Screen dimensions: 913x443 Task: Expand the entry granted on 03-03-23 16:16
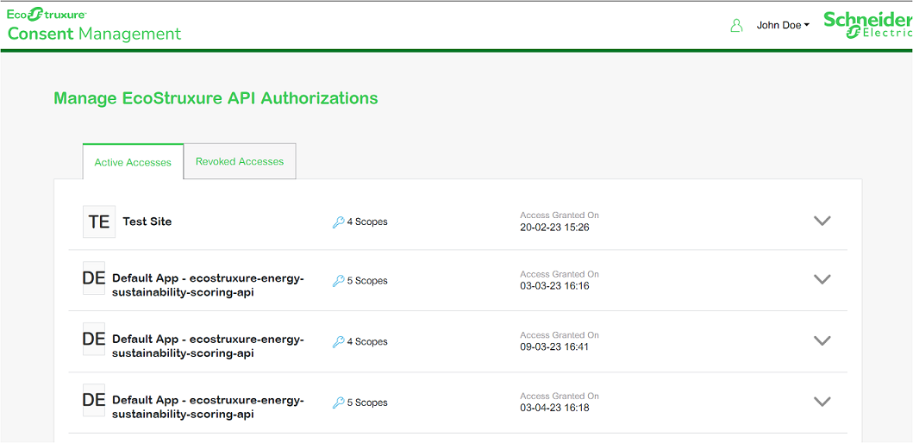click(822, 279)
